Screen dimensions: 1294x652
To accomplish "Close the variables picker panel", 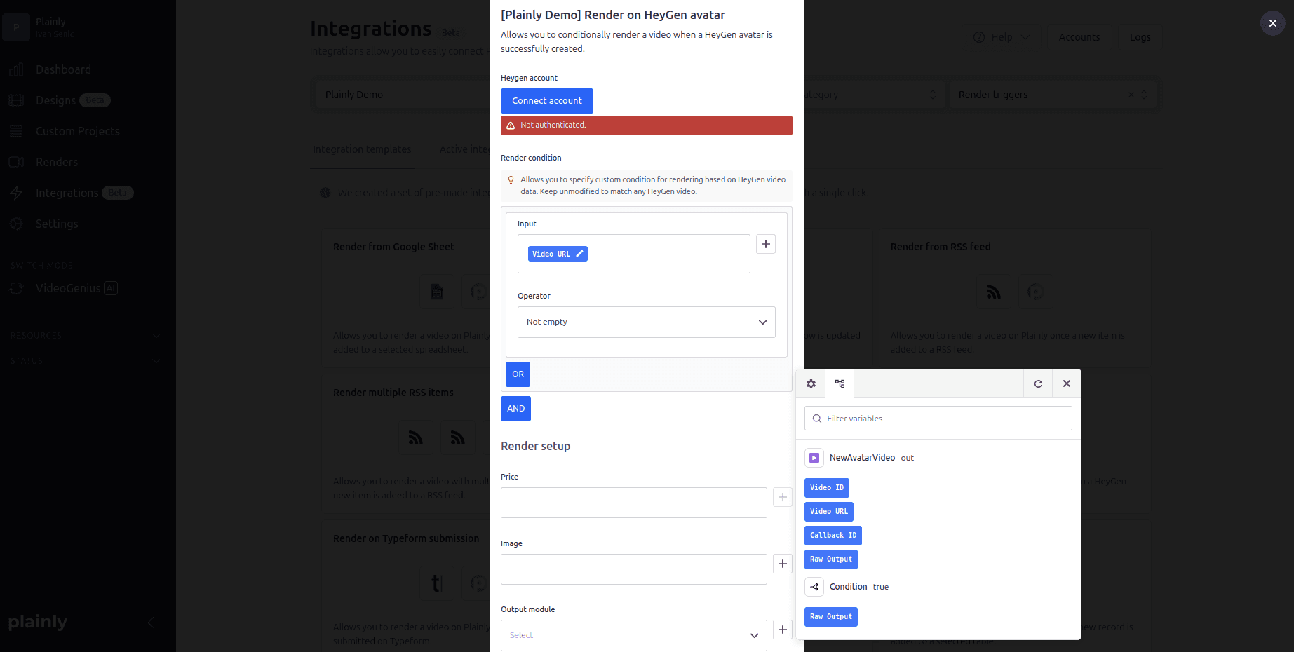I will coord(1067,383).
